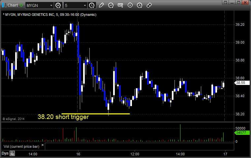Click the 38.20 short trigger annotation
This screenshot has width=251, height=158.
[x=63, y=117]
